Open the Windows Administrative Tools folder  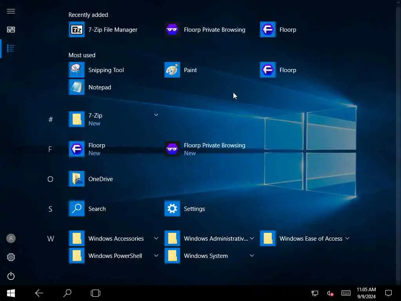(210, 239)
